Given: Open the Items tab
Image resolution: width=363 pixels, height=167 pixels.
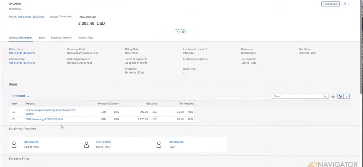Looking at the screenshot, I should (x=41, y=38).
